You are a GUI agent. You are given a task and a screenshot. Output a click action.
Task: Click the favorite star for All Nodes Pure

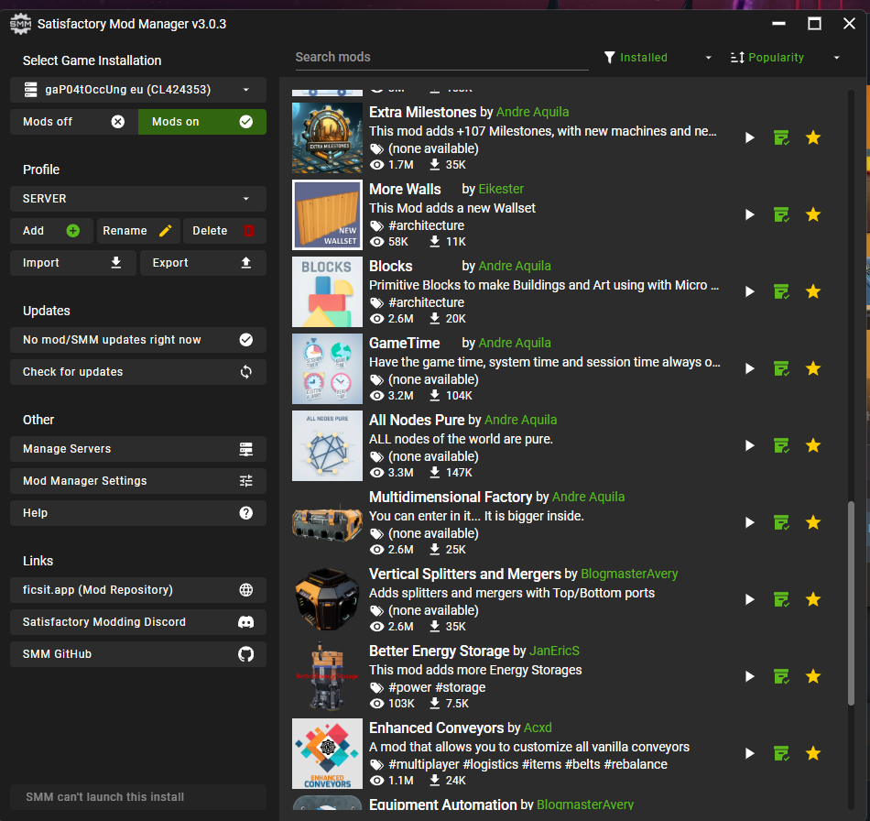813,445
